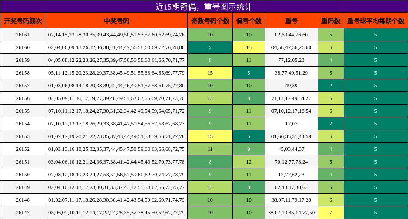
Task: Click period number 26150
Action: pos(22,175)
